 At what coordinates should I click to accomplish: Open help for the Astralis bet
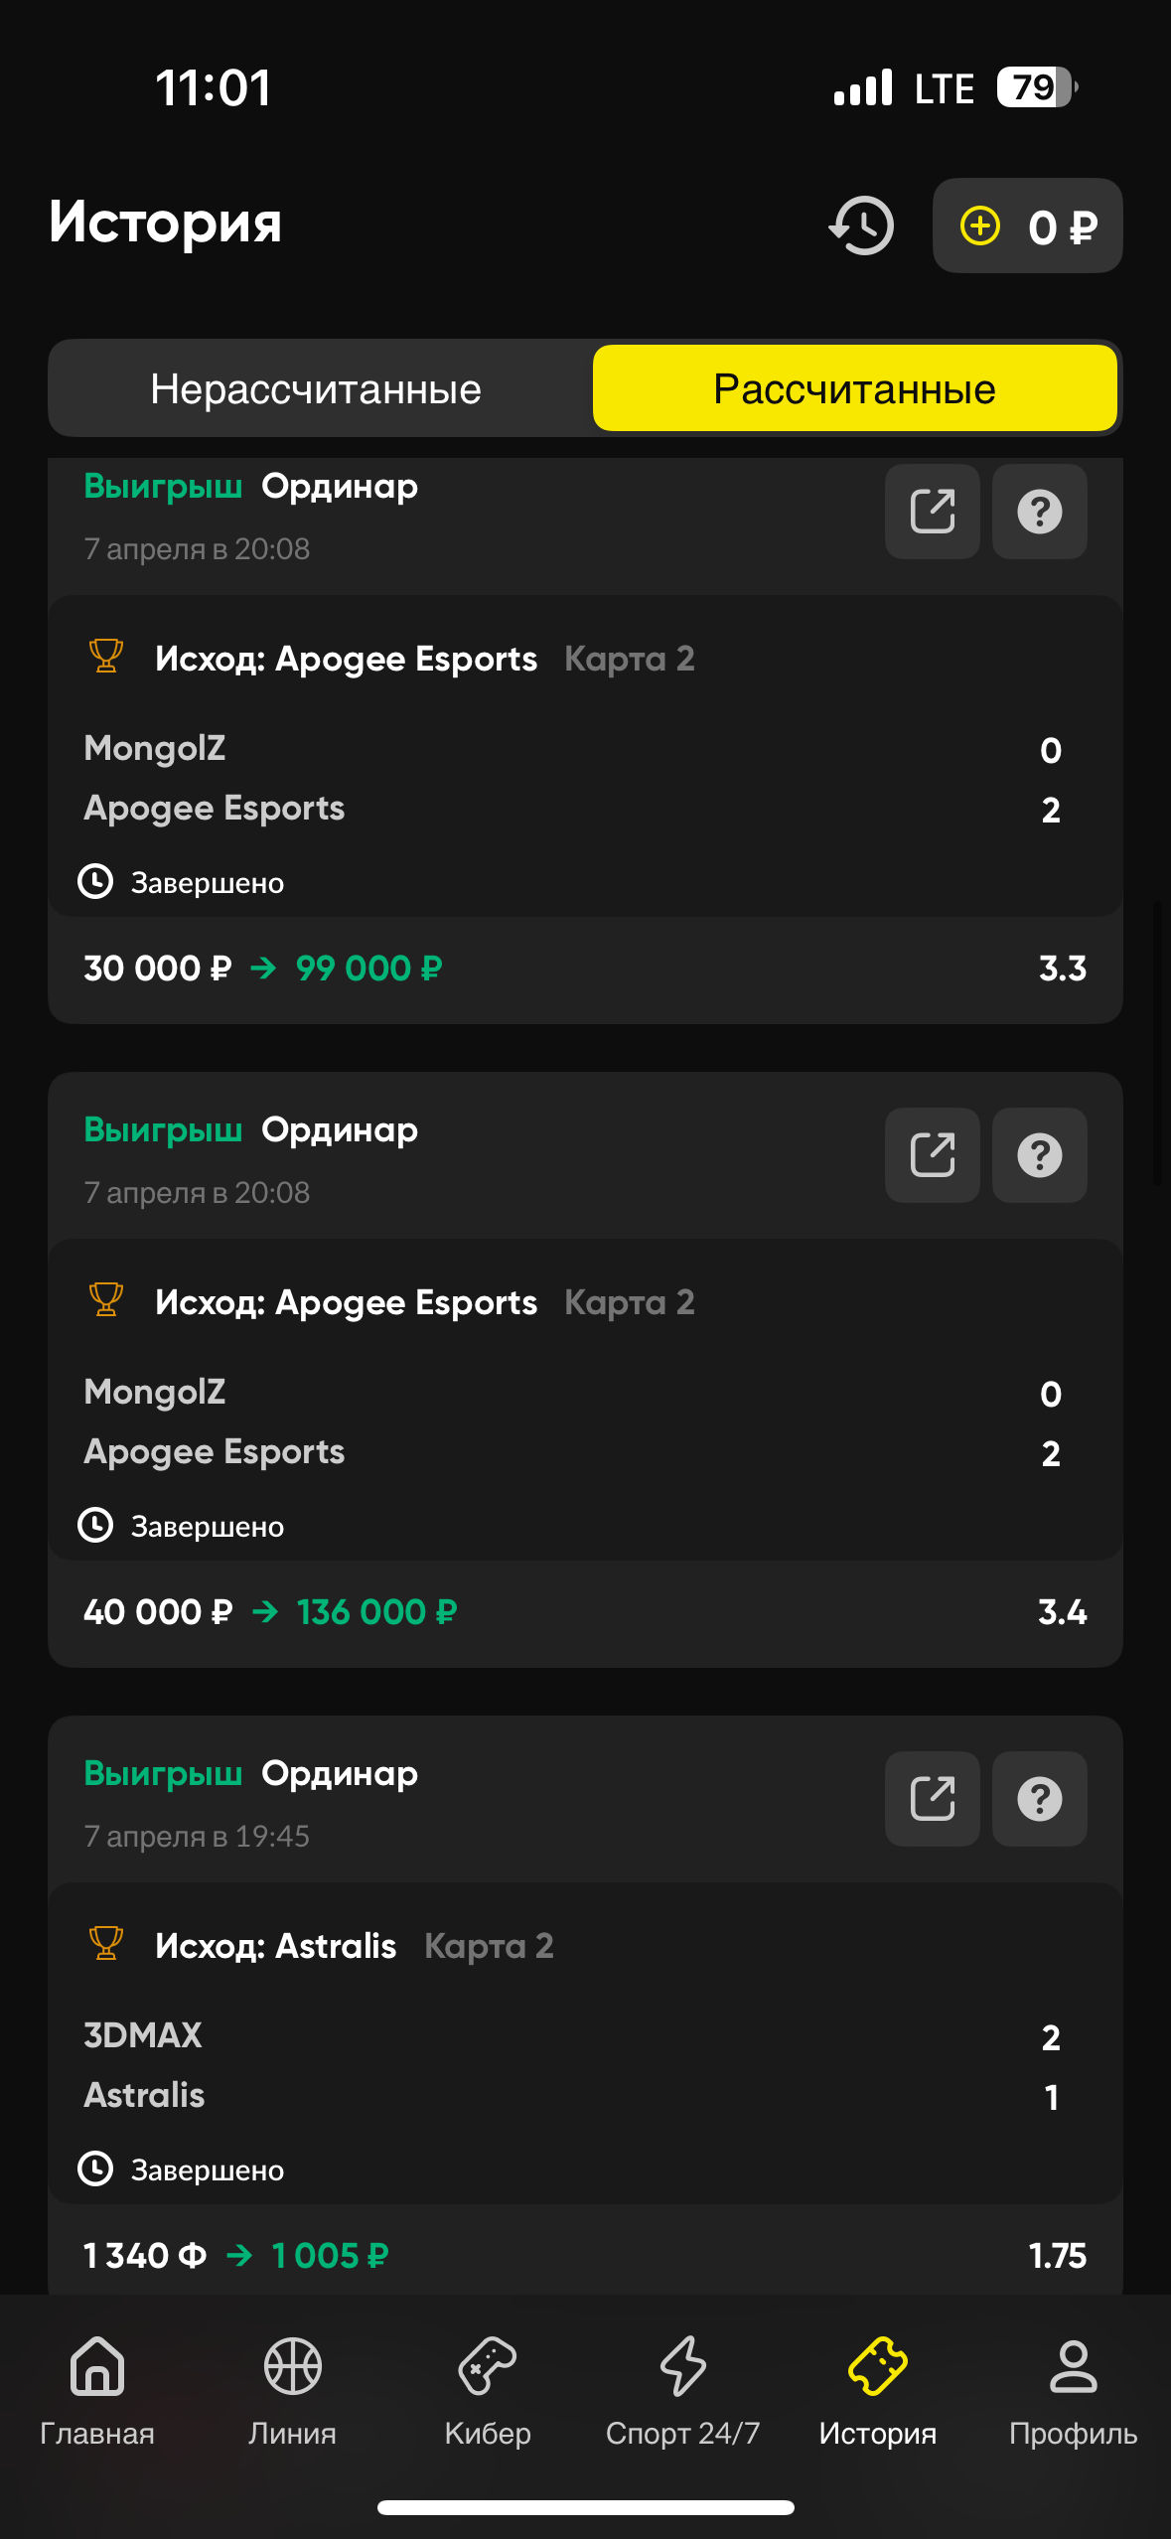tap(1039, 1799)
